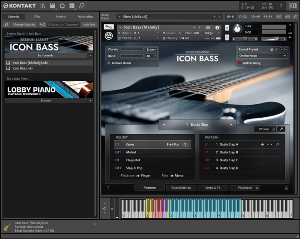Image resolution: width=300 pixels, height=239 pixels.
Task: Expand the Icon Bass Instruments dropdown
Action: point(90,56)
